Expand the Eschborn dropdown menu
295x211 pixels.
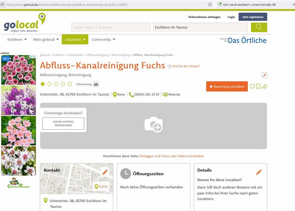tap(17, 39)
